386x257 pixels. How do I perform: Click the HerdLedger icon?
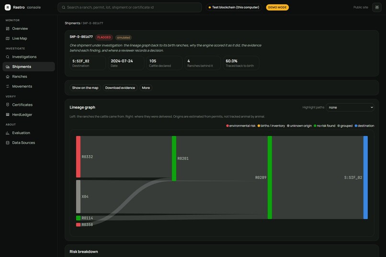click(x=8, y=114)
